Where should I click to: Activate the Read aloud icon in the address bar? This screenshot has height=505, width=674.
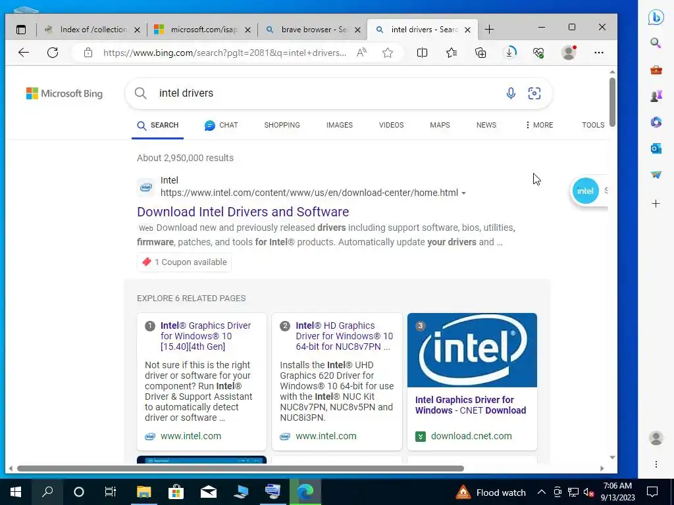361,53
